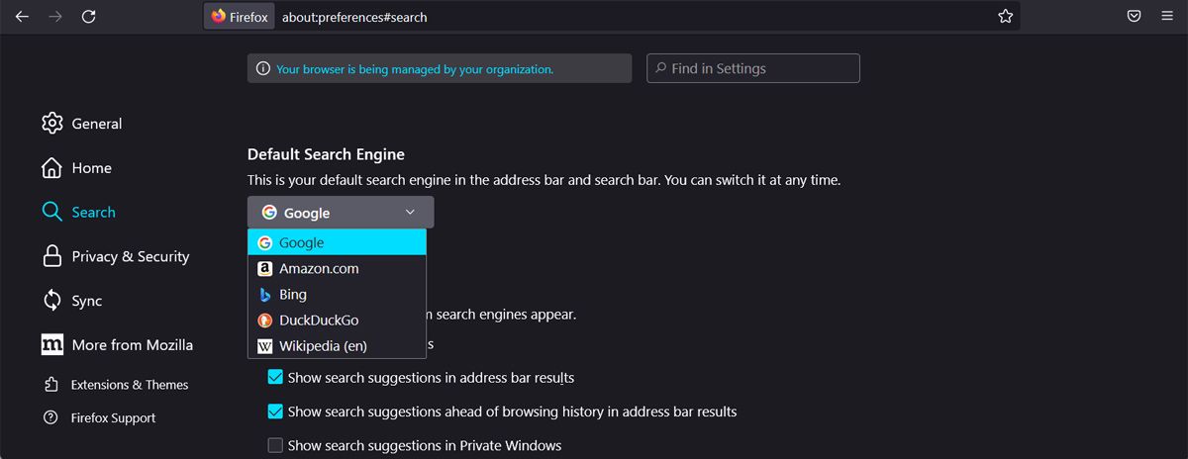Focus the Find in Settings field

753,68
